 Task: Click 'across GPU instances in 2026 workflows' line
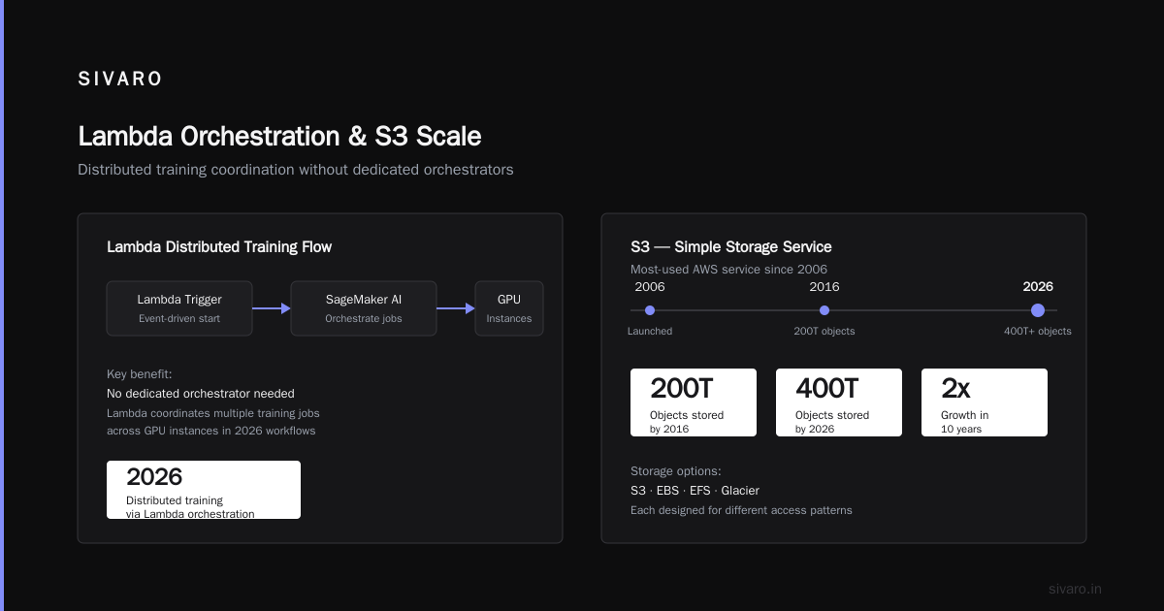[x=211, y=431]
